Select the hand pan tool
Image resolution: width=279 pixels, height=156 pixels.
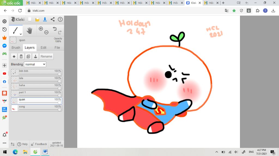coord(29,30)
